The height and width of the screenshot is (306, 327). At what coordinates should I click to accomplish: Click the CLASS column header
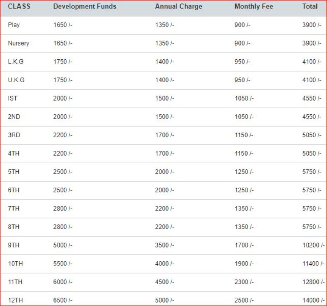pos(19,7)
